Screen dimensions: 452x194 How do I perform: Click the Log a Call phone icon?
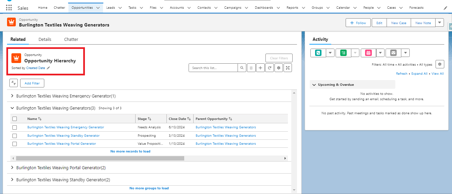(x=318, y=53)
